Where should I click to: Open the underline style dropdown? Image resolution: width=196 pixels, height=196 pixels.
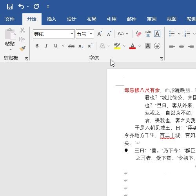pos(63,46)
